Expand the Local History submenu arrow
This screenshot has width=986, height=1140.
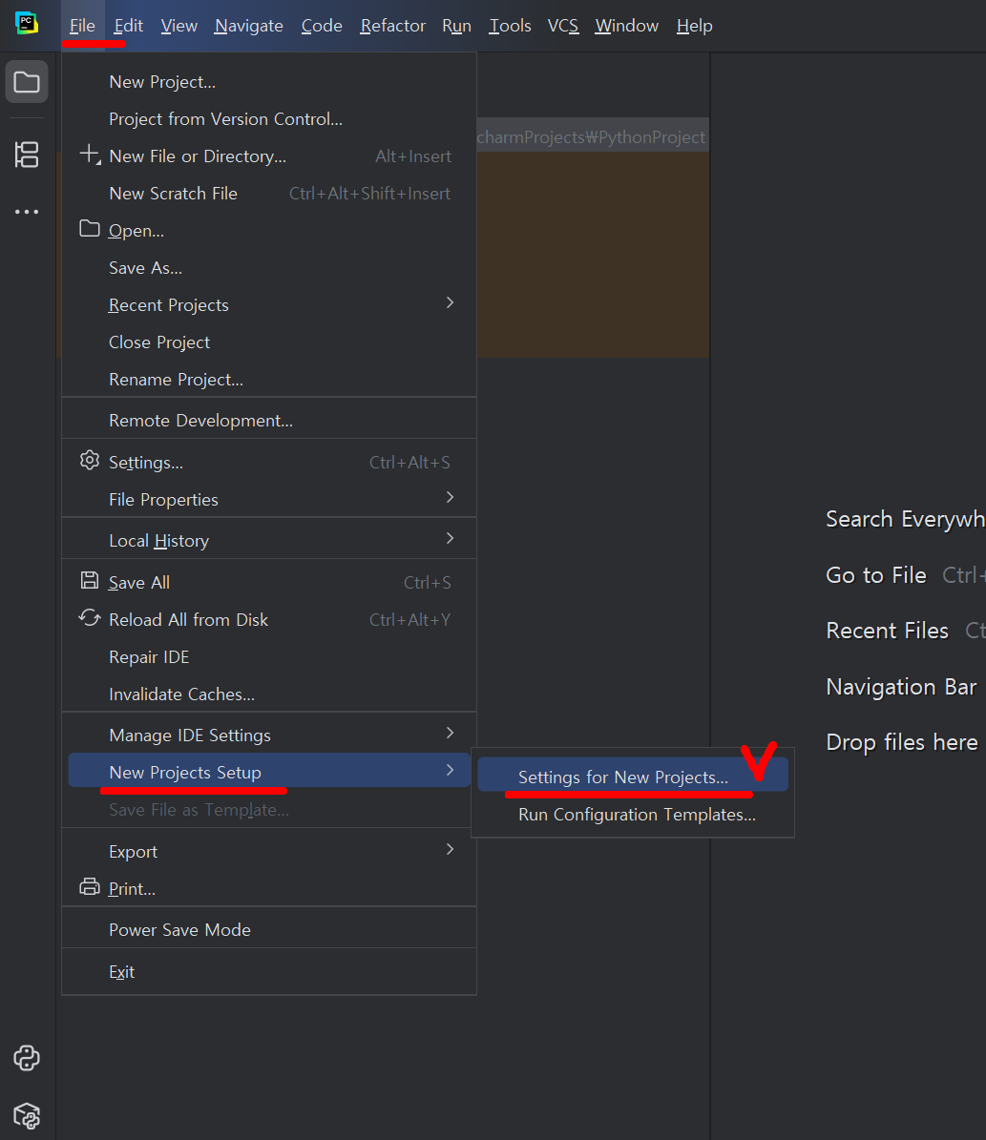click(450, 538)
